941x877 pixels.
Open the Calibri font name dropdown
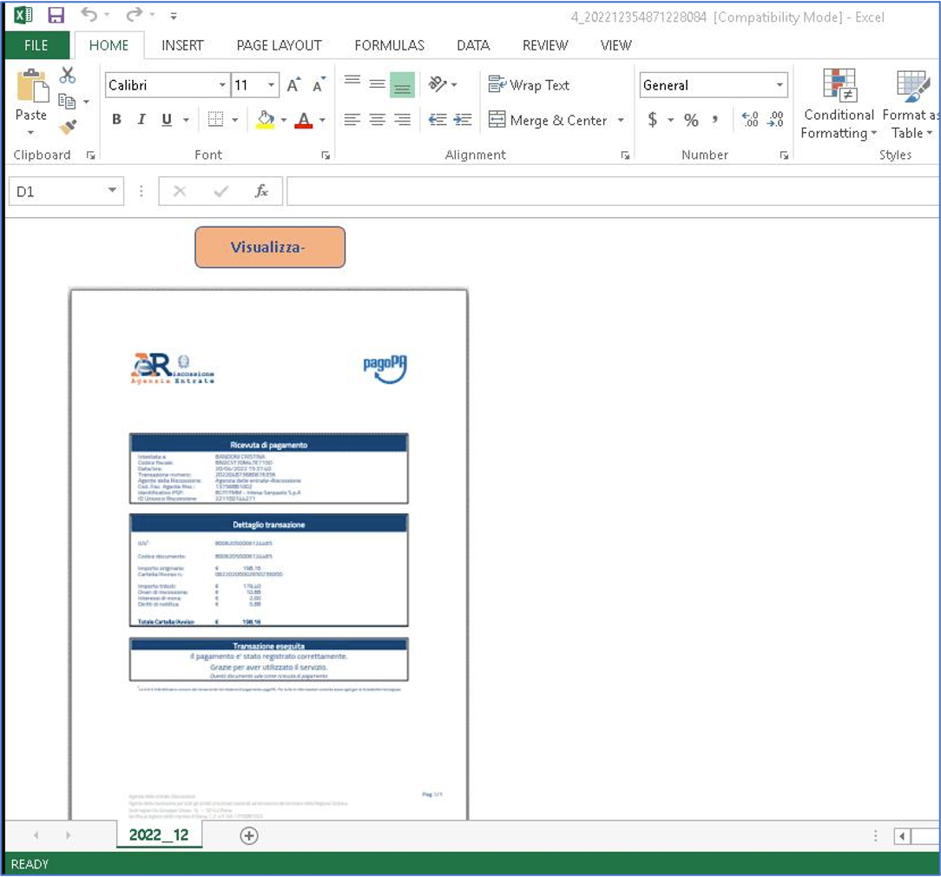(x=222, y=84)
